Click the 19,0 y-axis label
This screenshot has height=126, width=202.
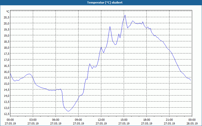pos(7,36)
